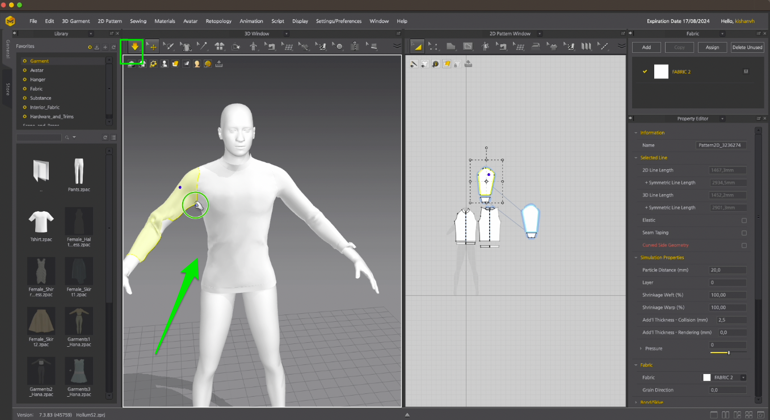
Task: Select the zipper tool in the 3D toolbar
Action: click(x=355, y=47)
